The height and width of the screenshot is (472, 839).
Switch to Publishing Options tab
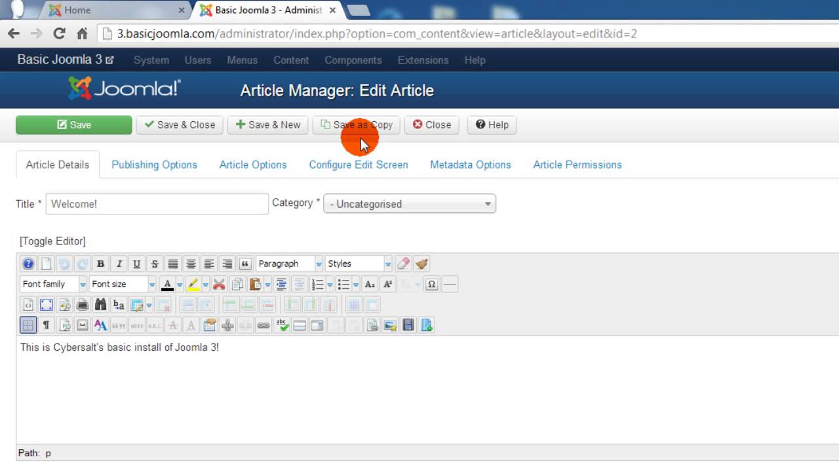[154, 165]
